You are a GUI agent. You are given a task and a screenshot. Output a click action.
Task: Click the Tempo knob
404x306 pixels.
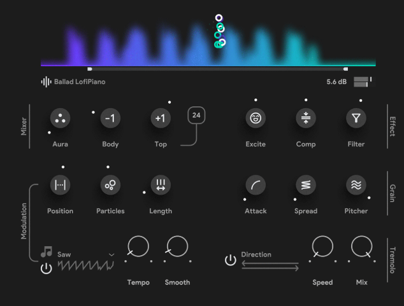click(x=138, y=246)
